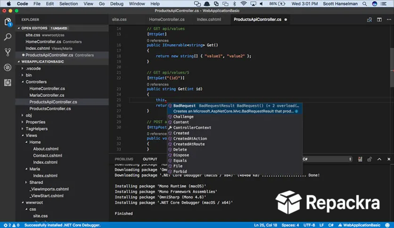Open the Go menu

click(101, 4)
